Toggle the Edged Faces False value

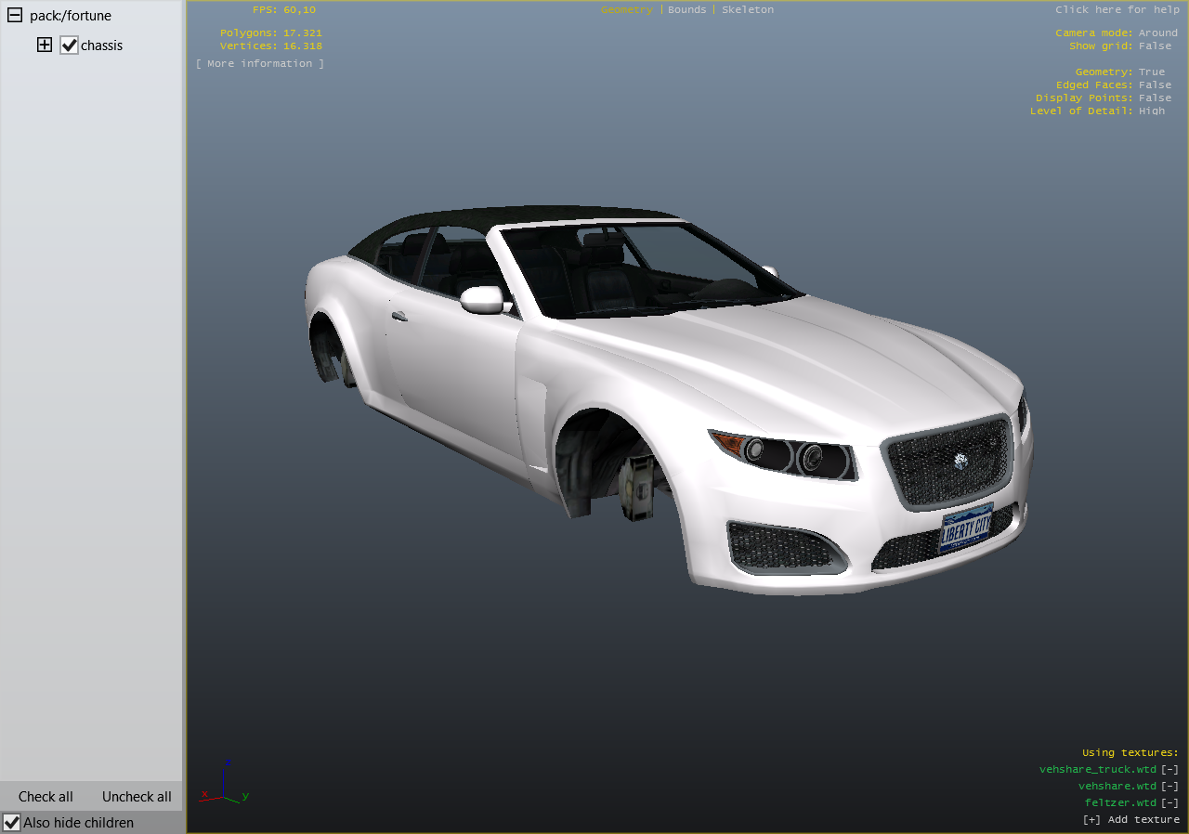point(1156,85)
